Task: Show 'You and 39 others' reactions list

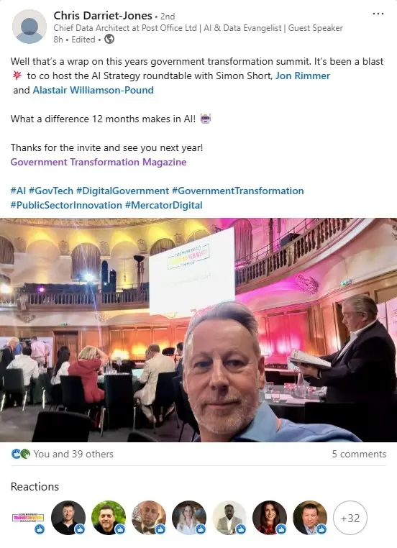Action: (73, 454)
